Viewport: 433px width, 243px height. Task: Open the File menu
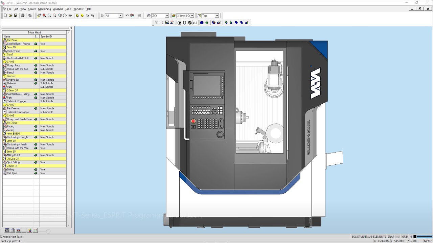coord(9,9)
